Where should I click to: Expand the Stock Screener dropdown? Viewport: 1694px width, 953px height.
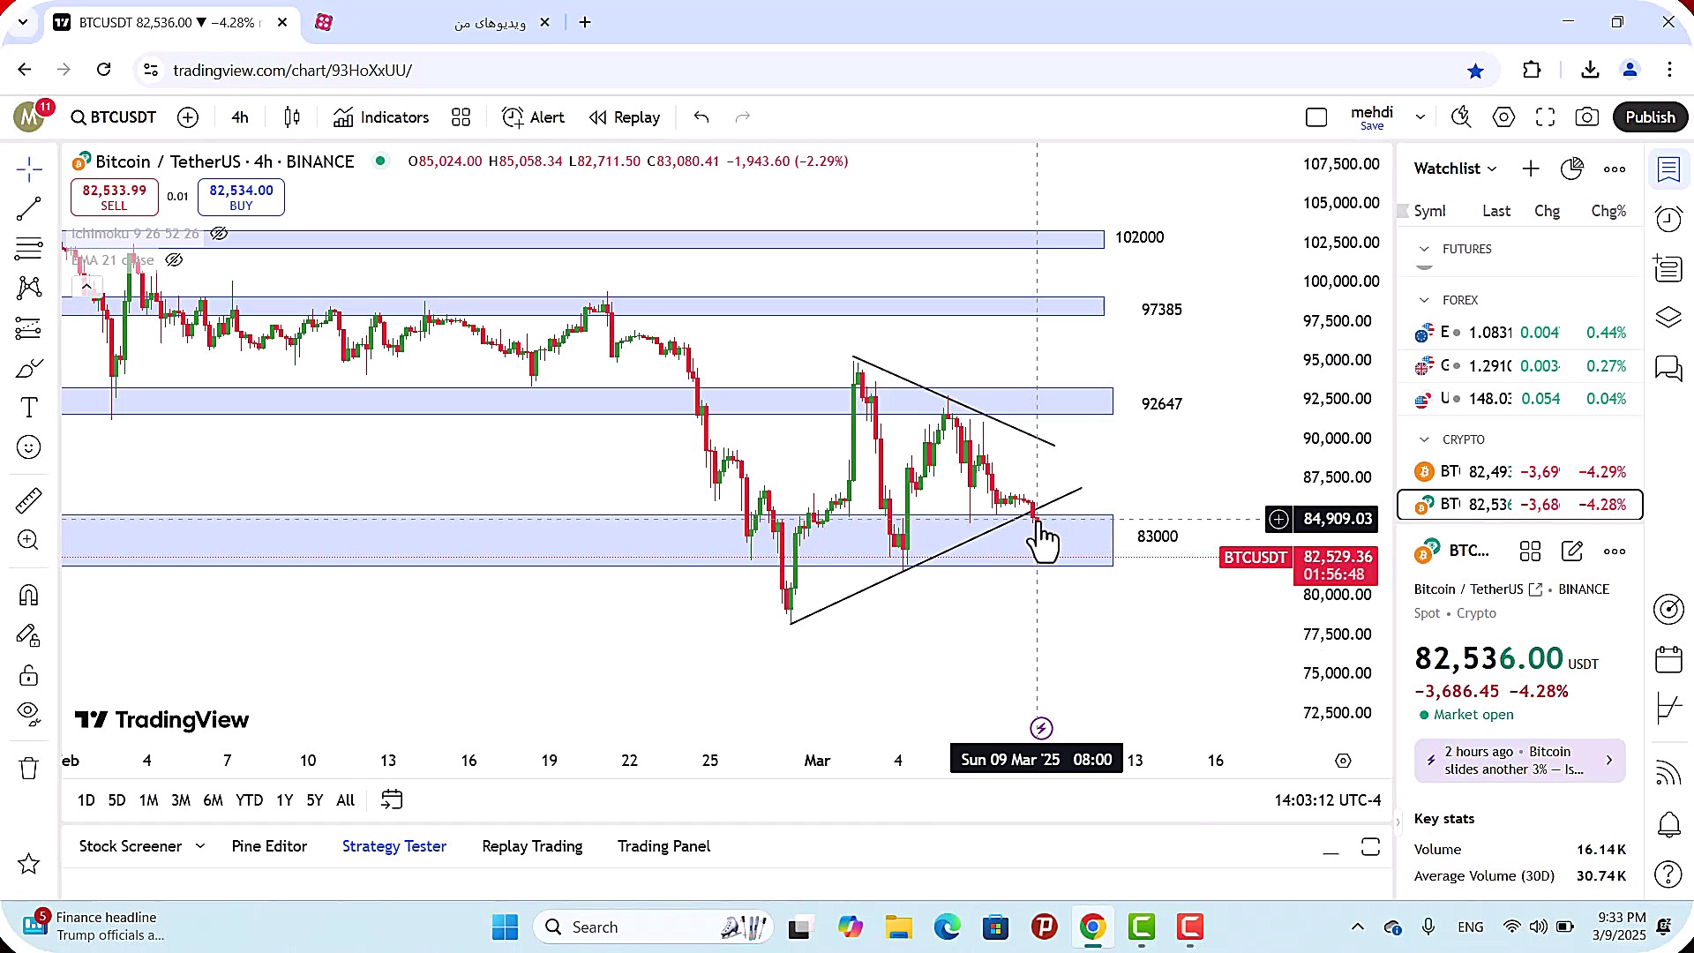200,846
